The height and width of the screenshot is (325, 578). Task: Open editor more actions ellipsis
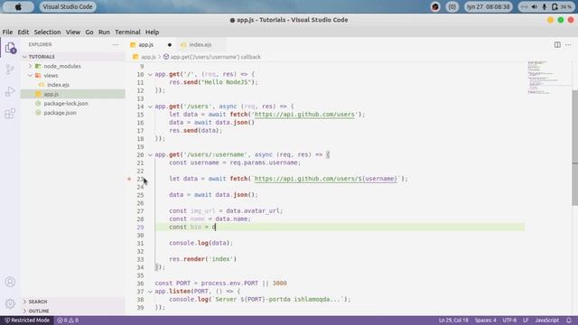point(568,44)
